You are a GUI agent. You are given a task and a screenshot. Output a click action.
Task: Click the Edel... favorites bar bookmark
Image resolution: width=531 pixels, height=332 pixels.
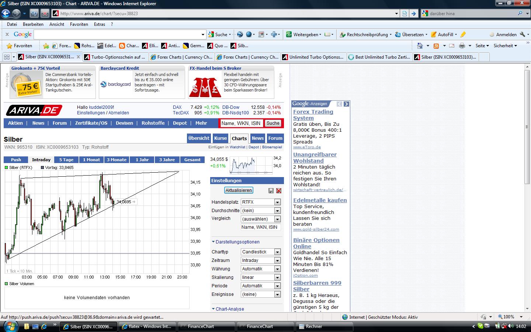tap(107, 46)
